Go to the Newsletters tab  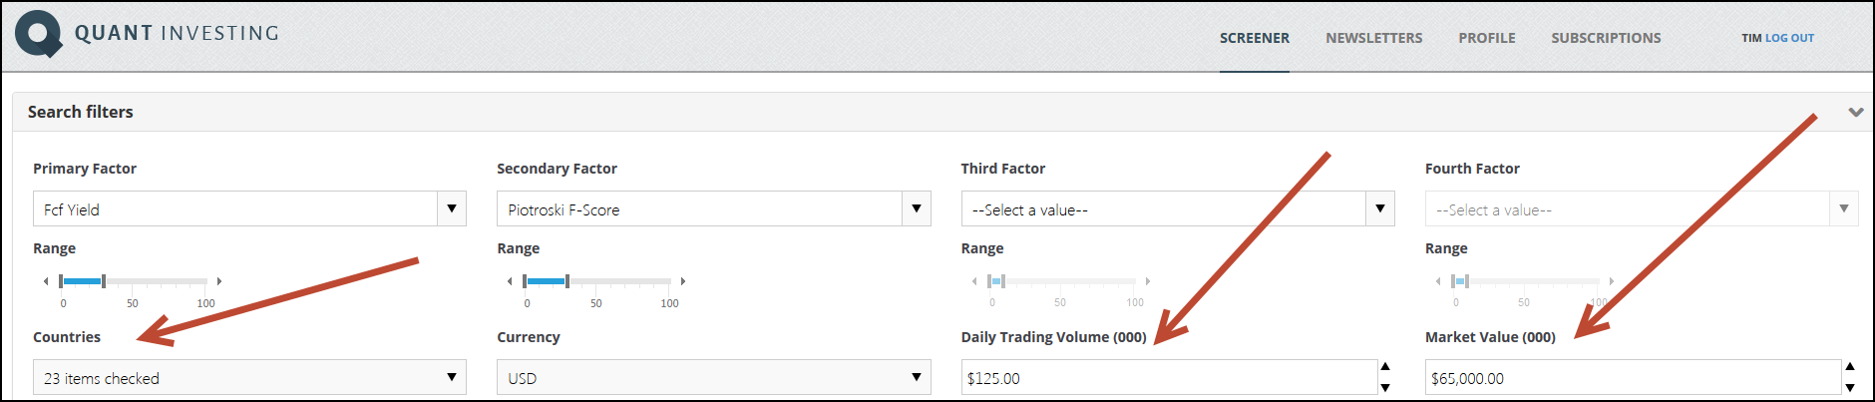point(1374,38)
